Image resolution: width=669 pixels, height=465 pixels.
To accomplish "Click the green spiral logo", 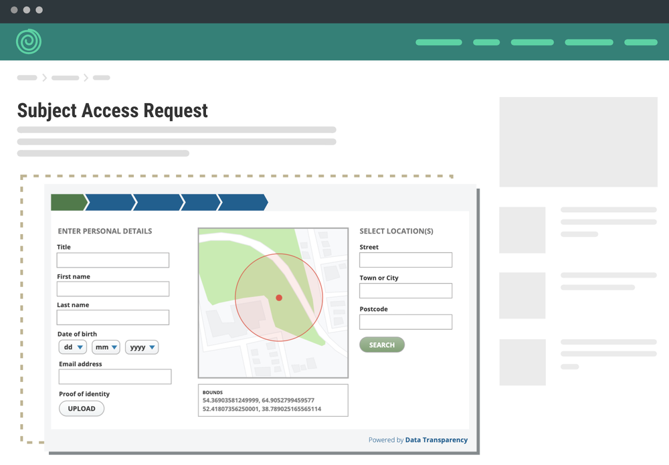I will 29,41.
